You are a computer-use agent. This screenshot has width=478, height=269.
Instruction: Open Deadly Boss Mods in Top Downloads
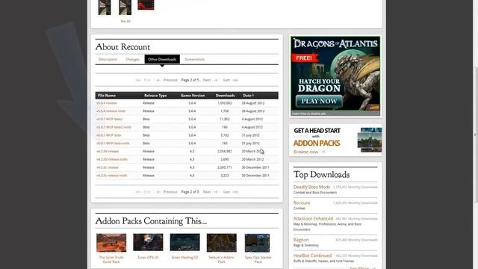click(311, 187)
